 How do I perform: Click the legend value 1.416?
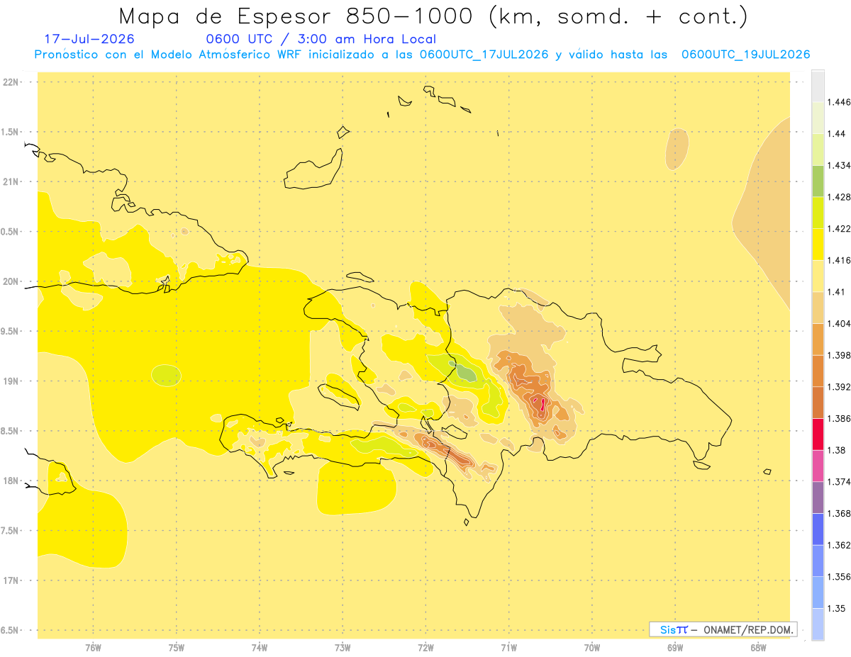point(839,260)
